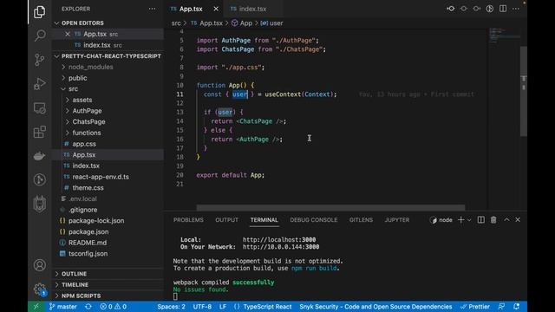
Task: Collapse the PRETTY-CHAT-REACT-TYPESCRIPT folder section
Action: click(108, 56)
